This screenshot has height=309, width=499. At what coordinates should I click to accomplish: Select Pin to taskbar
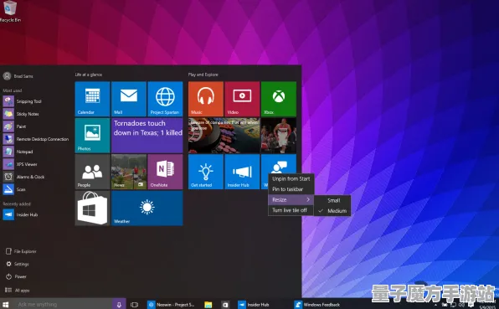click(291, 189)
